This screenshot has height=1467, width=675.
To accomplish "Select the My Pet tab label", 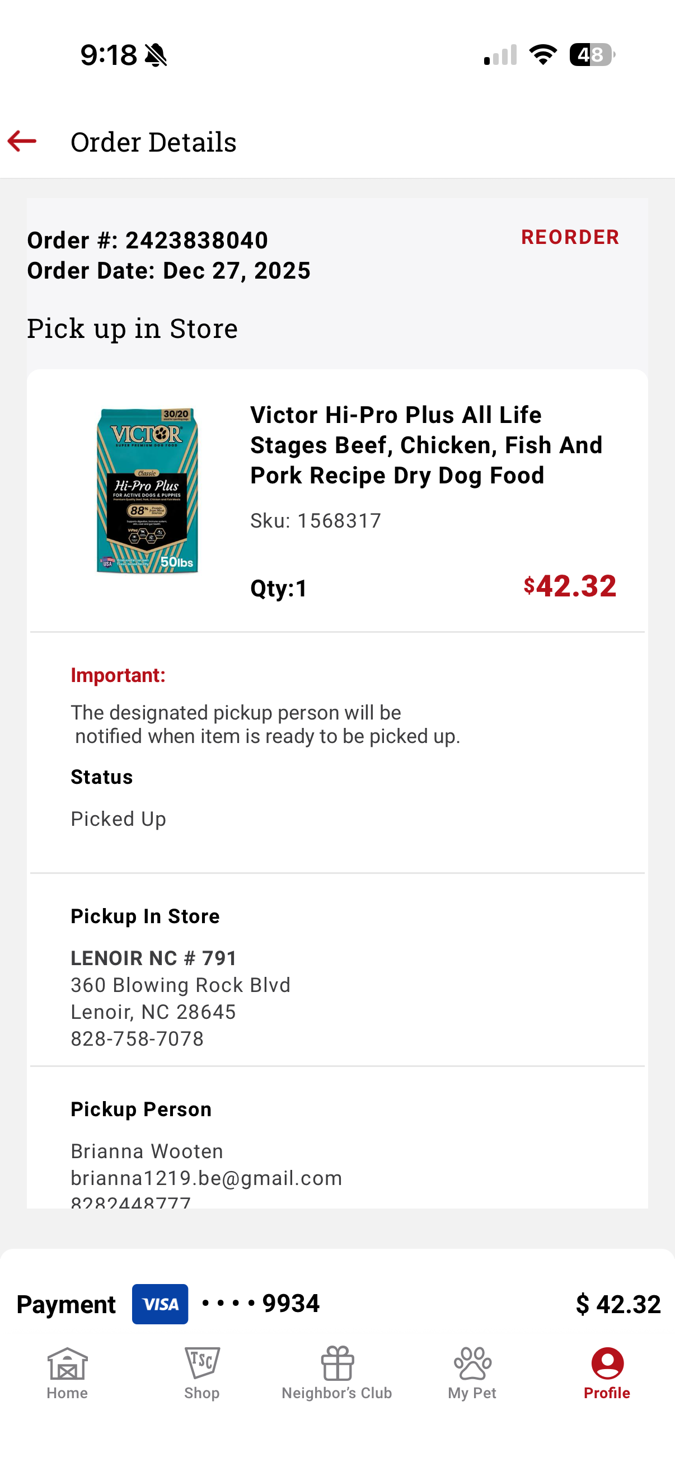I will [472, 1393].
